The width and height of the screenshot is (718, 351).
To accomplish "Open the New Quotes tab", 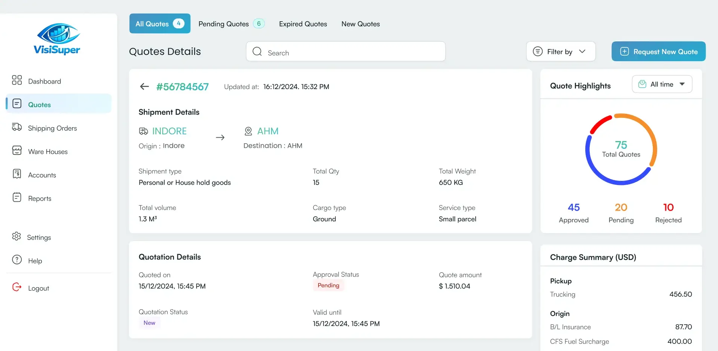I will click(360, 24).
